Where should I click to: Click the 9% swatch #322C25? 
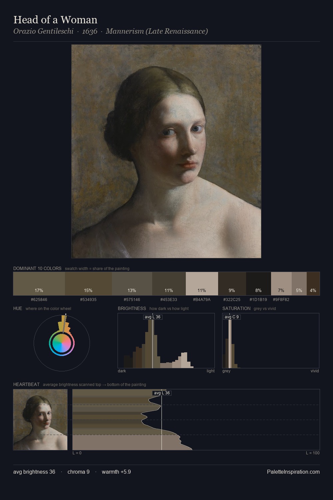click(x=232, y=284)
